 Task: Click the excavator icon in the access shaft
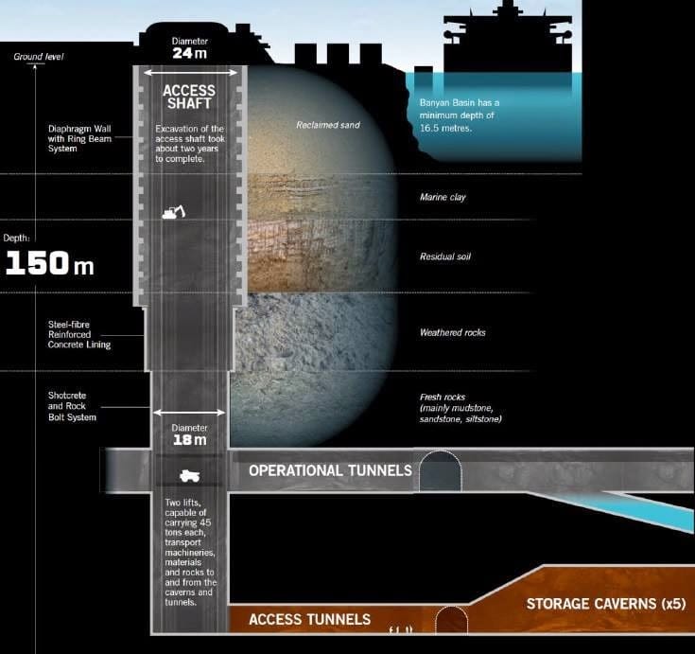click(x=172, y=213)
